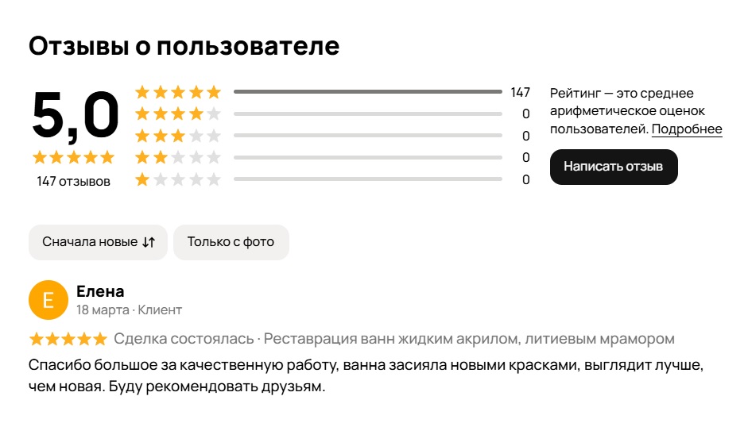Click the five-star rating row stars
The height and width of the screenshot is (423, 748).
pyautogui.click(x=178, y=92)
